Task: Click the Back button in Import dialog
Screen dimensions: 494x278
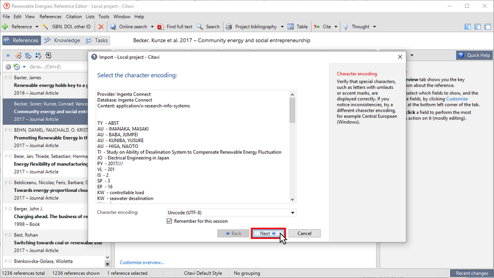Action: tap(233, 233)
